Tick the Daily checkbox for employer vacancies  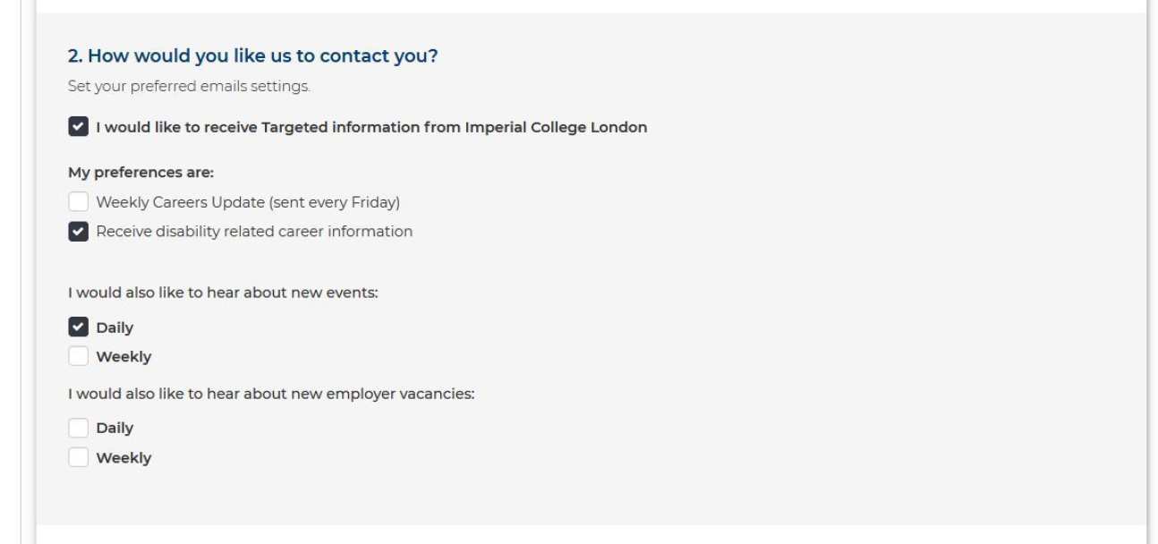pos(79,429)
